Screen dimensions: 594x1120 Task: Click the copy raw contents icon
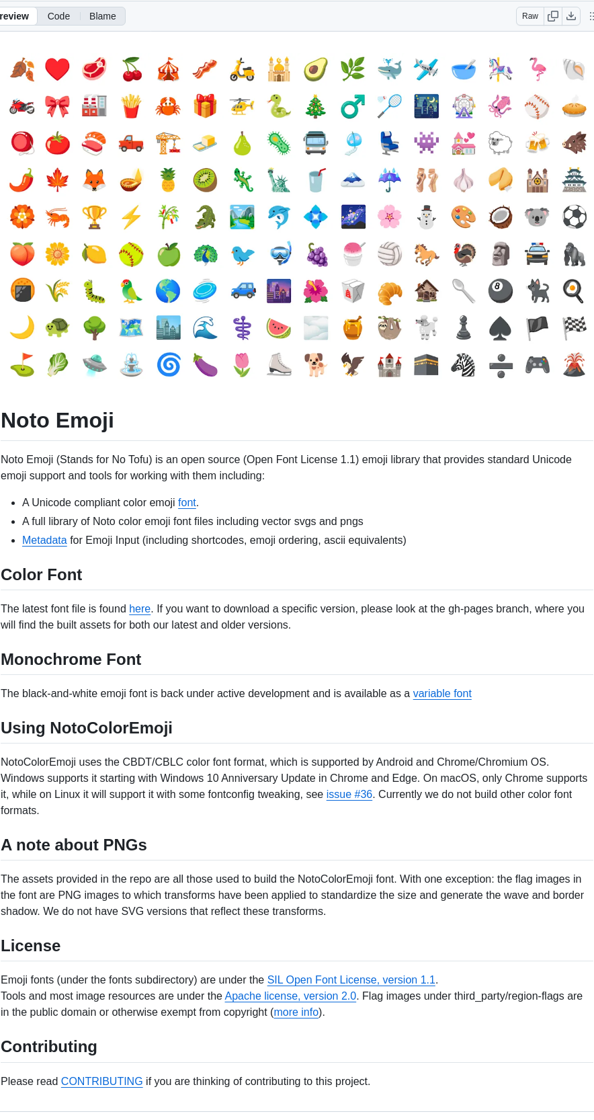(552, 15)
